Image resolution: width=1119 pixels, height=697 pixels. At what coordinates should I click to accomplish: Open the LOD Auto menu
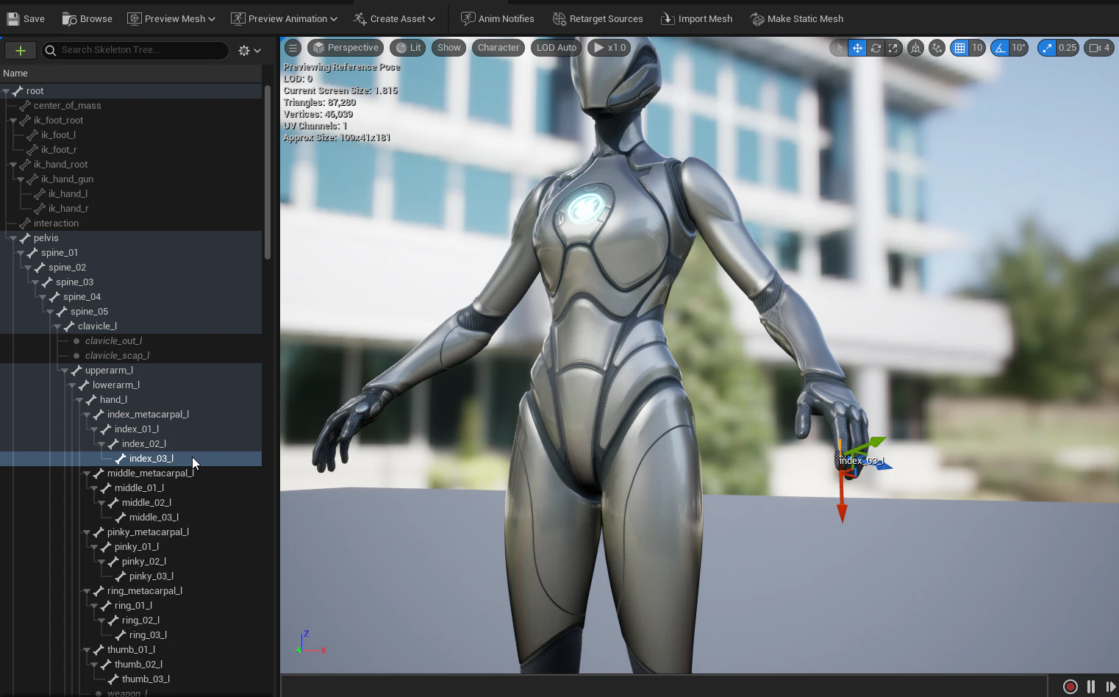tap(556, 48)
